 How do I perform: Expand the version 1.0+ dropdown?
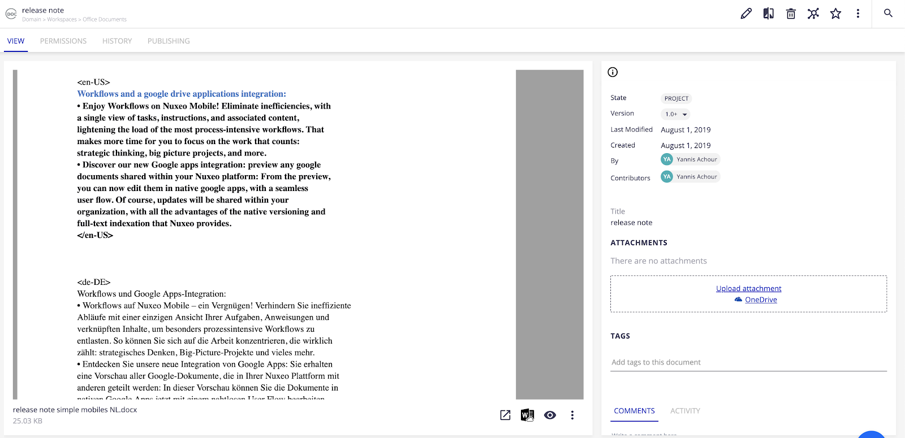point(675,114)
